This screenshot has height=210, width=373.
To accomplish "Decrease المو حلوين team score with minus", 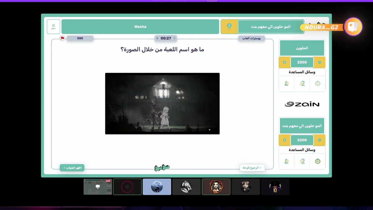I will click(x=319, y=140).
